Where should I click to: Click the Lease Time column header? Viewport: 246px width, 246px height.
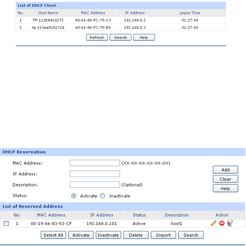coord(190,13)
